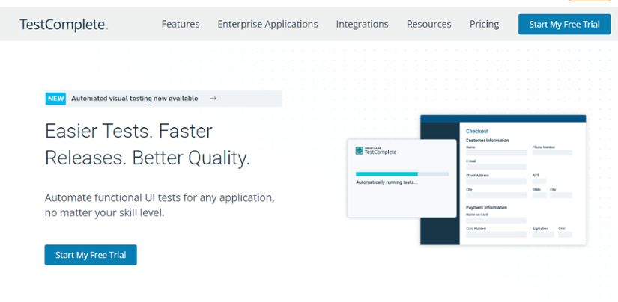618x302 pixels.
Task: Click the TestComplete icon in the illustration card
Action: click(x=359, y=150)
